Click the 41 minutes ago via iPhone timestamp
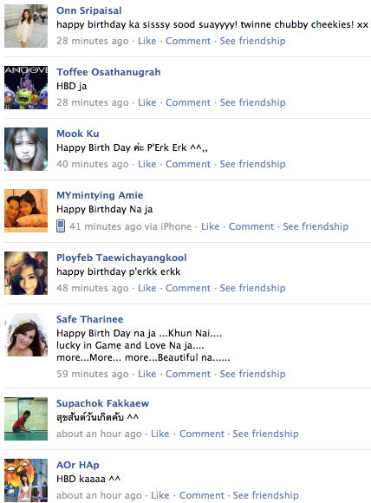 pos(130,226)
